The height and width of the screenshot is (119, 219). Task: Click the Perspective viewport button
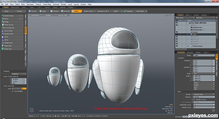coord(35,15)
